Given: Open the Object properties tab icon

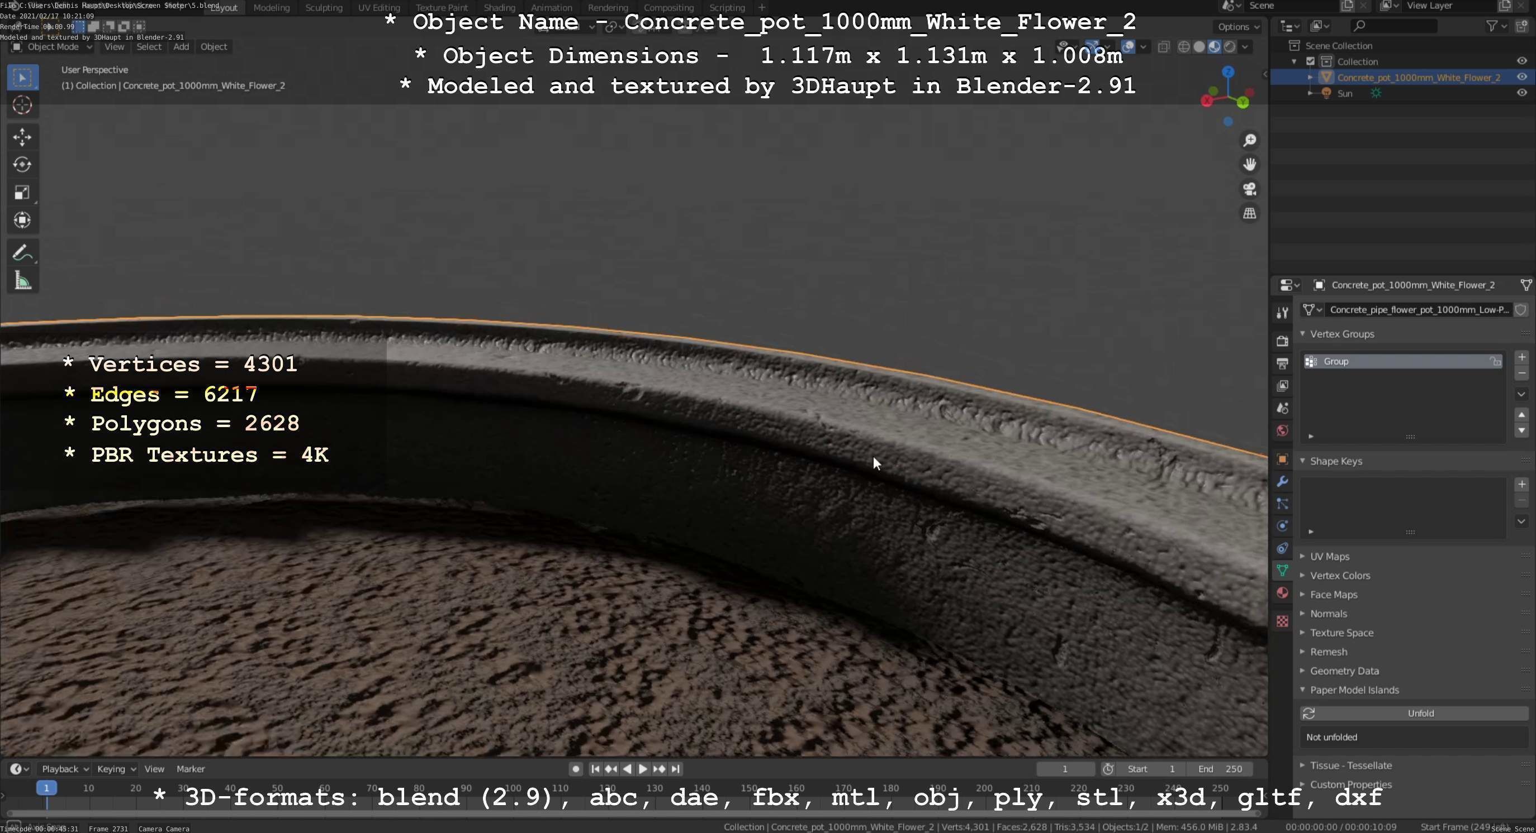Looking at the screenshot, I should tap(1283, 459).
